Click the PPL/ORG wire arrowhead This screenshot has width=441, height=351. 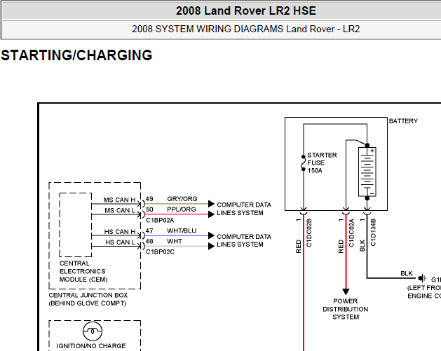click(211, 214)
